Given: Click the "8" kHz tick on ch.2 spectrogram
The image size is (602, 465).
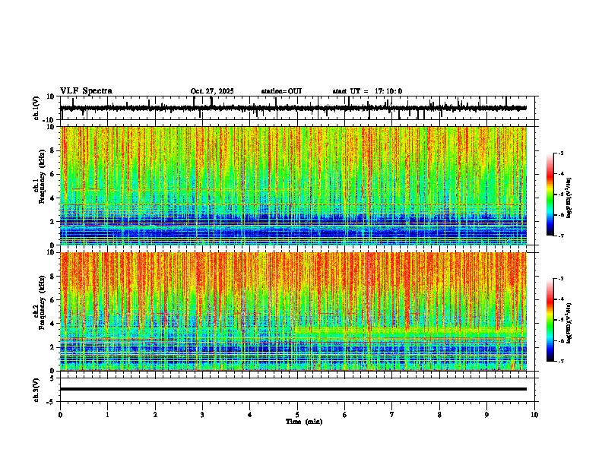Looking at the screenshot, I should tap(53, 277).
